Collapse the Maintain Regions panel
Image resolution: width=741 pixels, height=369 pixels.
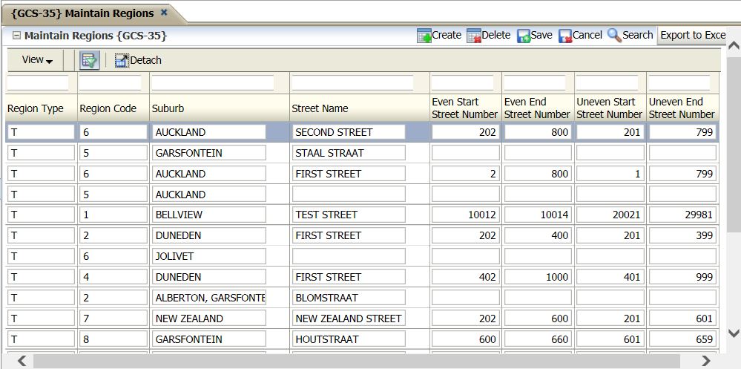click(x=16, y=36)
